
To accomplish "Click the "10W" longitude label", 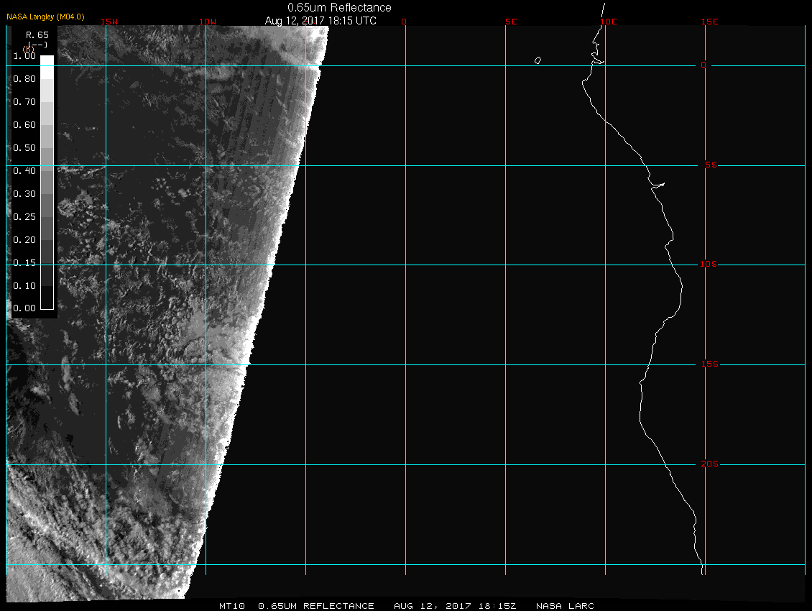I will [x=208, y=22].
